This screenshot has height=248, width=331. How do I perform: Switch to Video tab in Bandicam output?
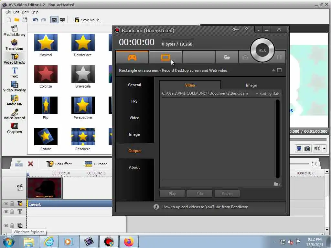[190, 85]
